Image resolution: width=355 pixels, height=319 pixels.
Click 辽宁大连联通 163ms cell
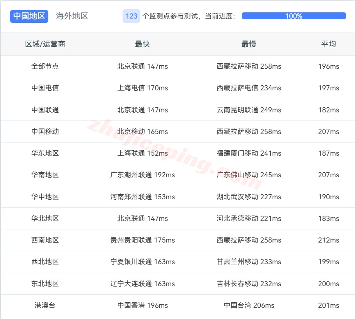(x=142, y=284)
